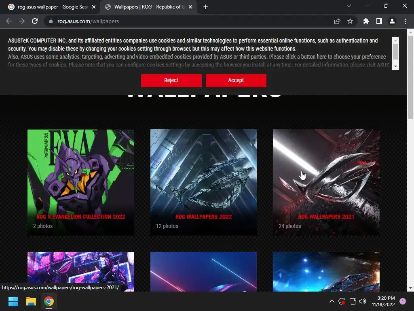The height and width of the screenshot is (311, 414).
Task: Open the volume control tray icon
Action: pyautogui.click(x=363, y=301)
